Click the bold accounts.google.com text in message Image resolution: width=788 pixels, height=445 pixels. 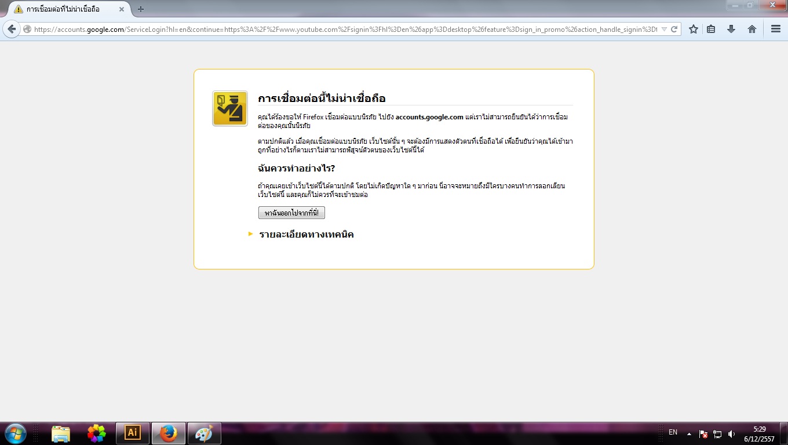click(429, 117)
